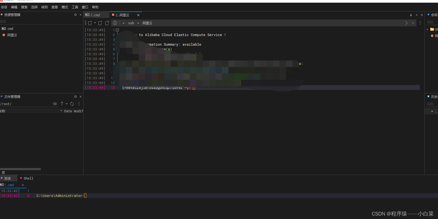The height and width of the screenshot is (219, 438).
Task: Click the font size A icon
Action: click(411, 15)
